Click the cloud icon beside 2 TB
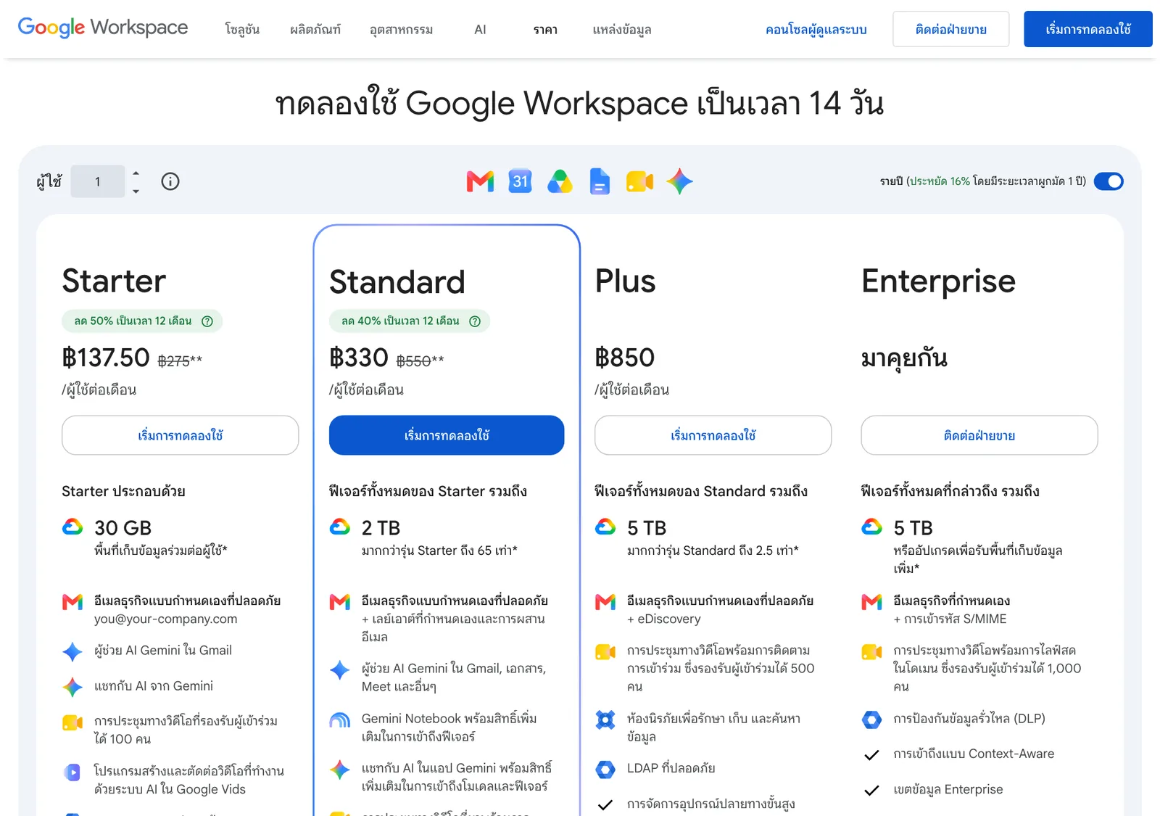Screen dimensions: 1160x816 coord(340,527)
